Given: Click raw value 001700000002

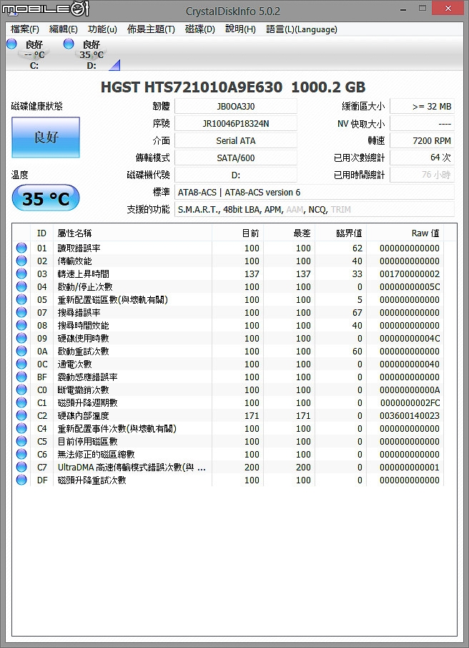Looking at the screenshot, I should [x=409, y=274].
